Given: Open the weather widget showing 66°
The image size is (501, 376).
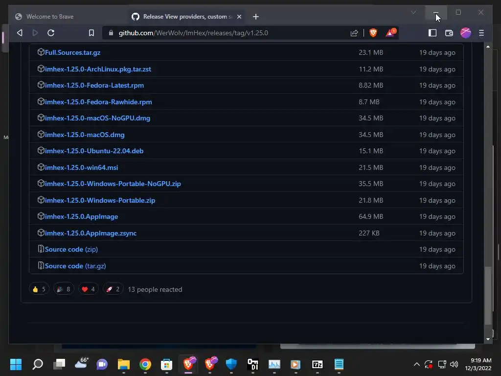Looking at the screenshot, I should pos(81,363).
